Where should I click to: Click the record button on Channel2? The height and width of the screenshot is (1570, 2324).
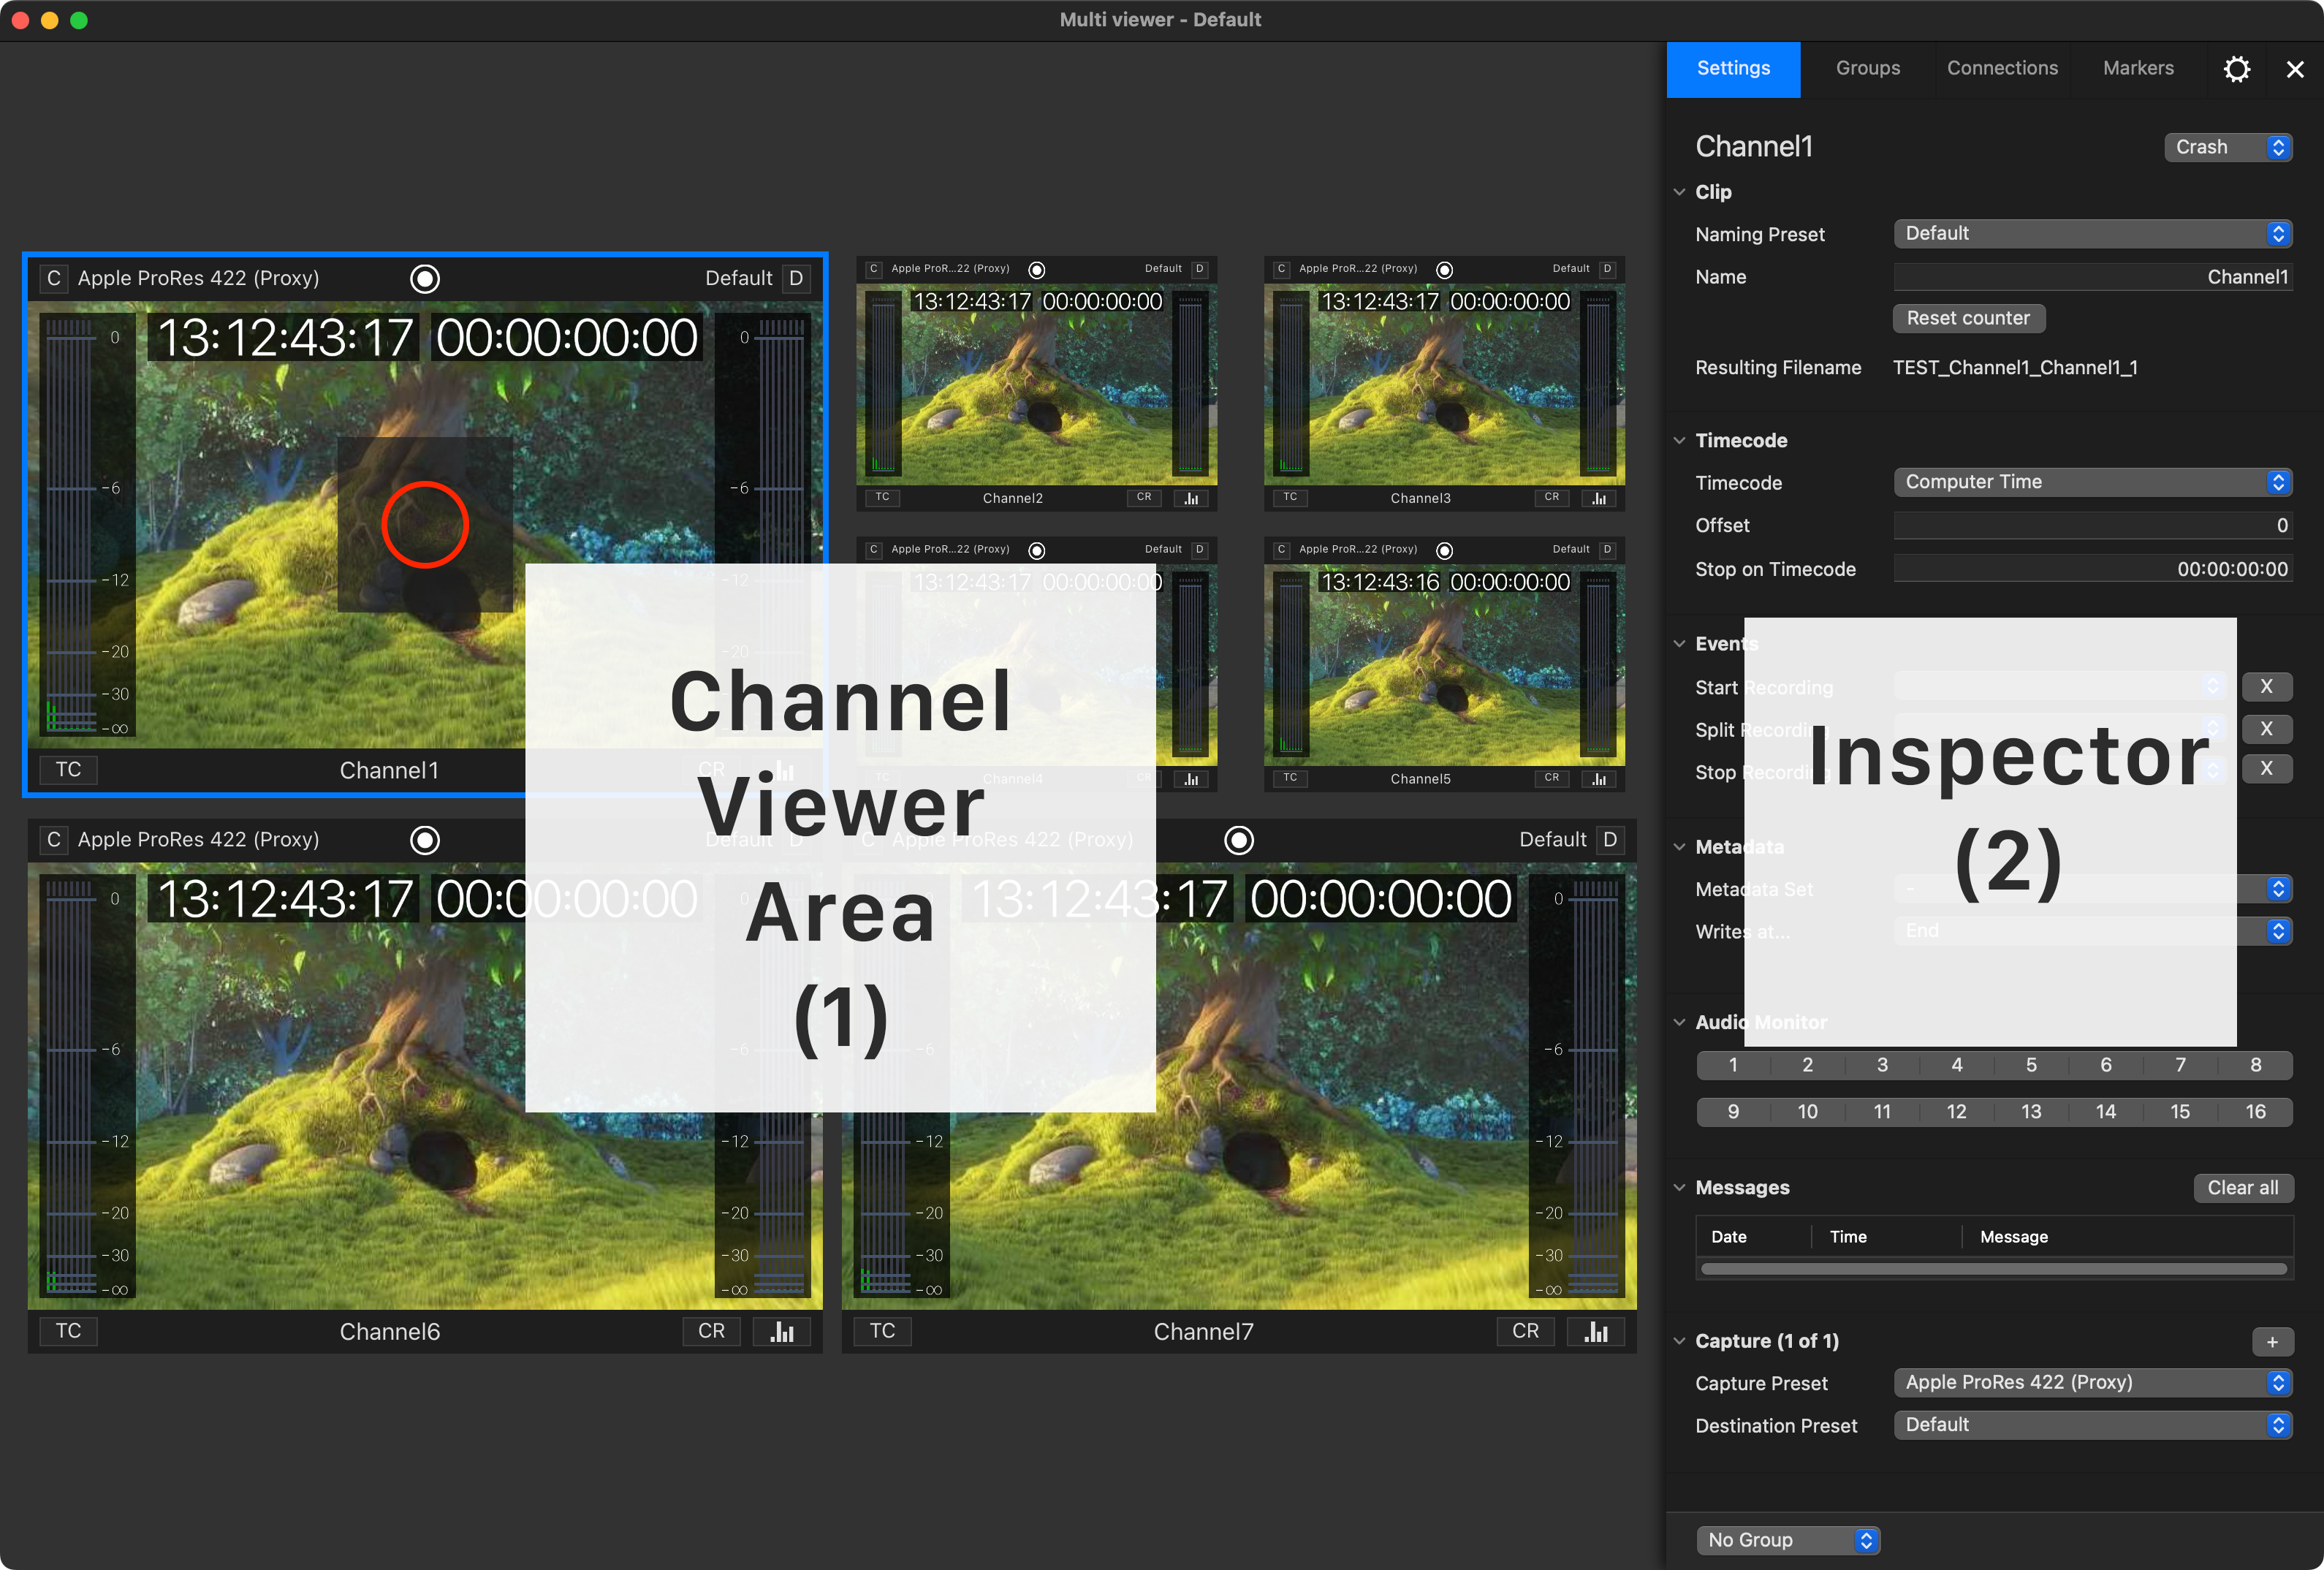click(x=1037, y=270)
